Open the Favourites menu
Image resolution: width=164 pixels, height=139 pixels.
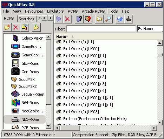[34, 11]
